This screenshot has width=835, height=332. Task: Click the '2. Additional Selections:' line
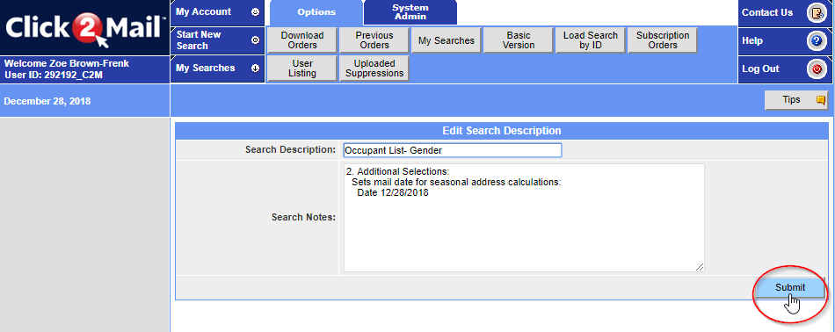tap(398, 172)
